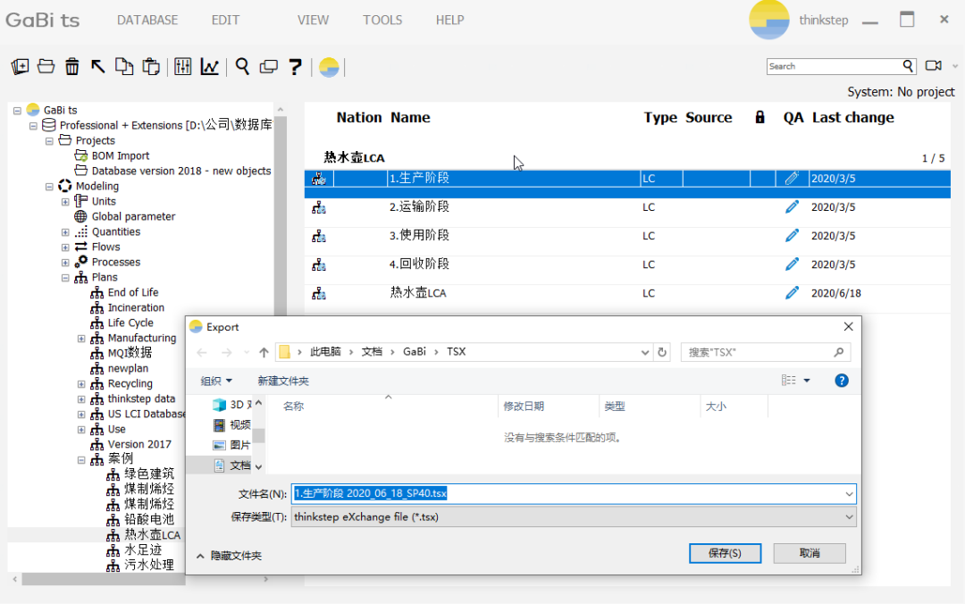The height and width of the screenshot is (604, 965).
Task: Open the VIEW menu
Action: click(313, 20)
